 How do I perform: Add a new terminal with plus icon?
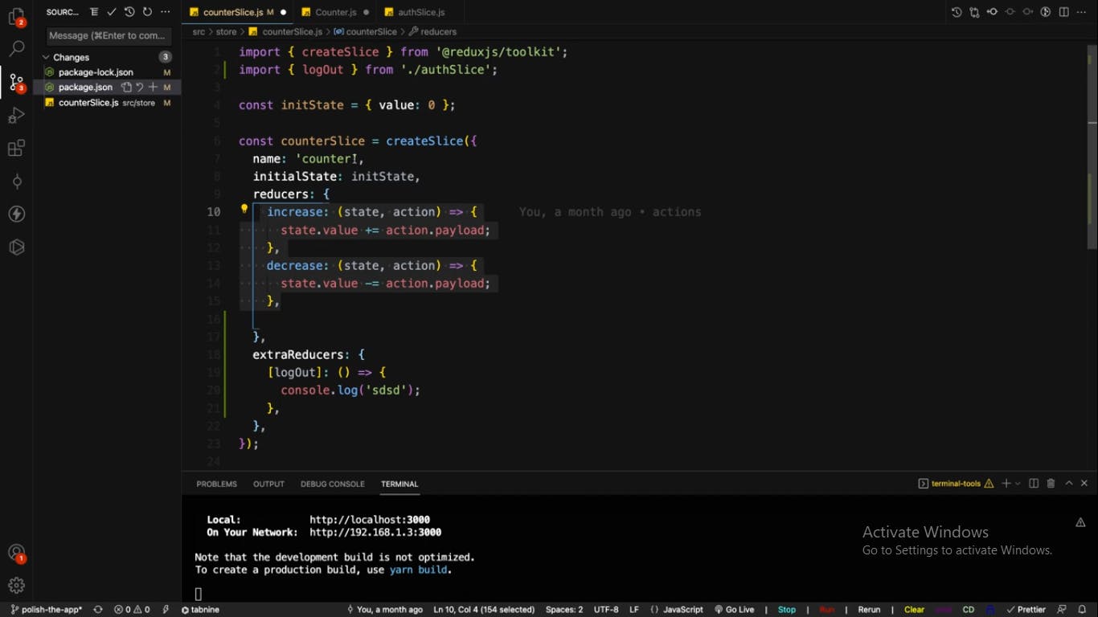click(1006, 484)
